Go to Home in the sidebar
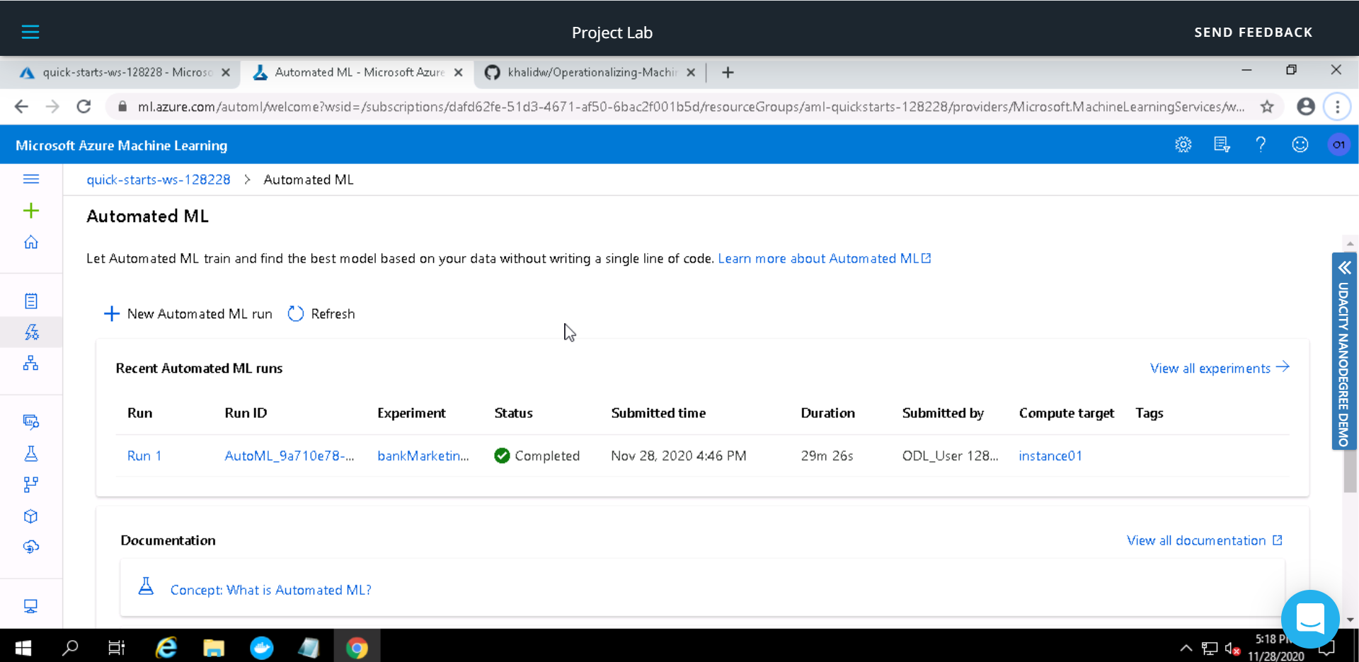 click(31, 243)
